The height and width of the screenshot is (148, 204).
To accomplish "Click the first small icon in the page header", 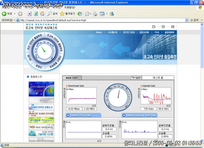I will coord(154,27).
